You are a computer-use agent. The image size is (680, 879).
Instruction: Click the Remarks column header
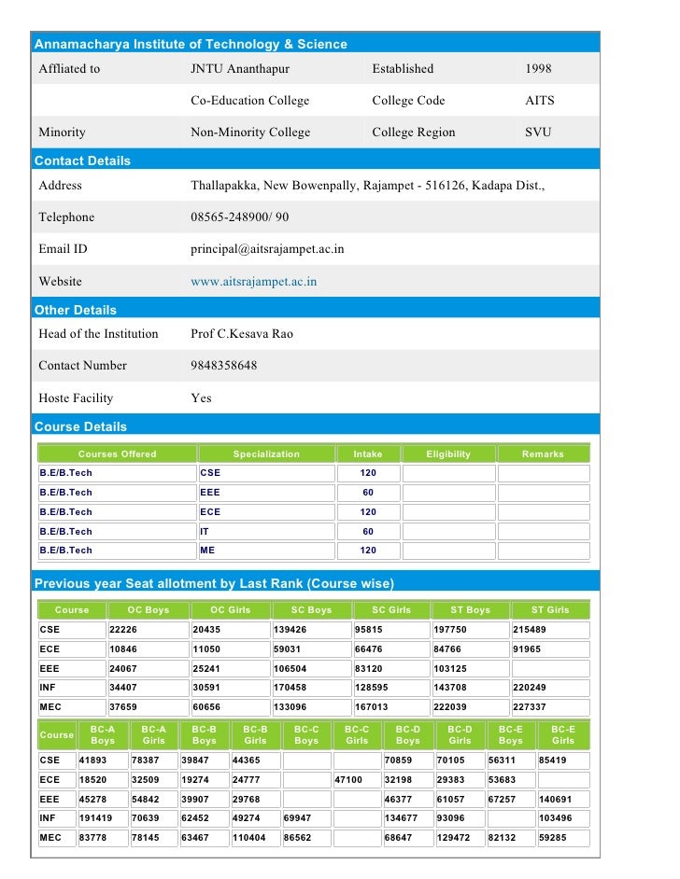[543, 454]
